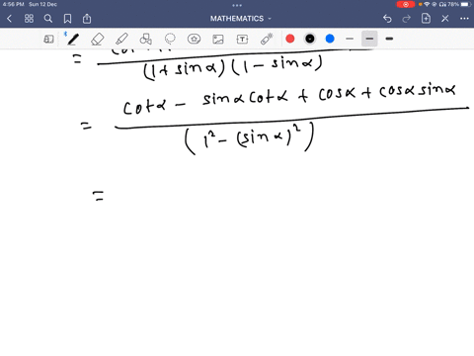Select the Text box tool
Image resolution: width=474 pixels, height=356 pixels.
point(242,40)
